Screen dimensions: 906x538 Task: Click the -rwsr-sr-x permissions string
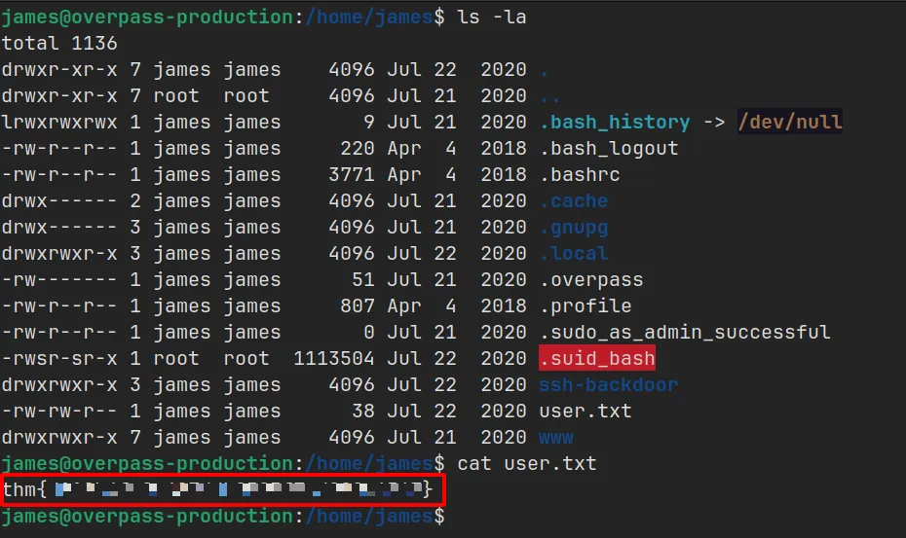coord(58,358)
